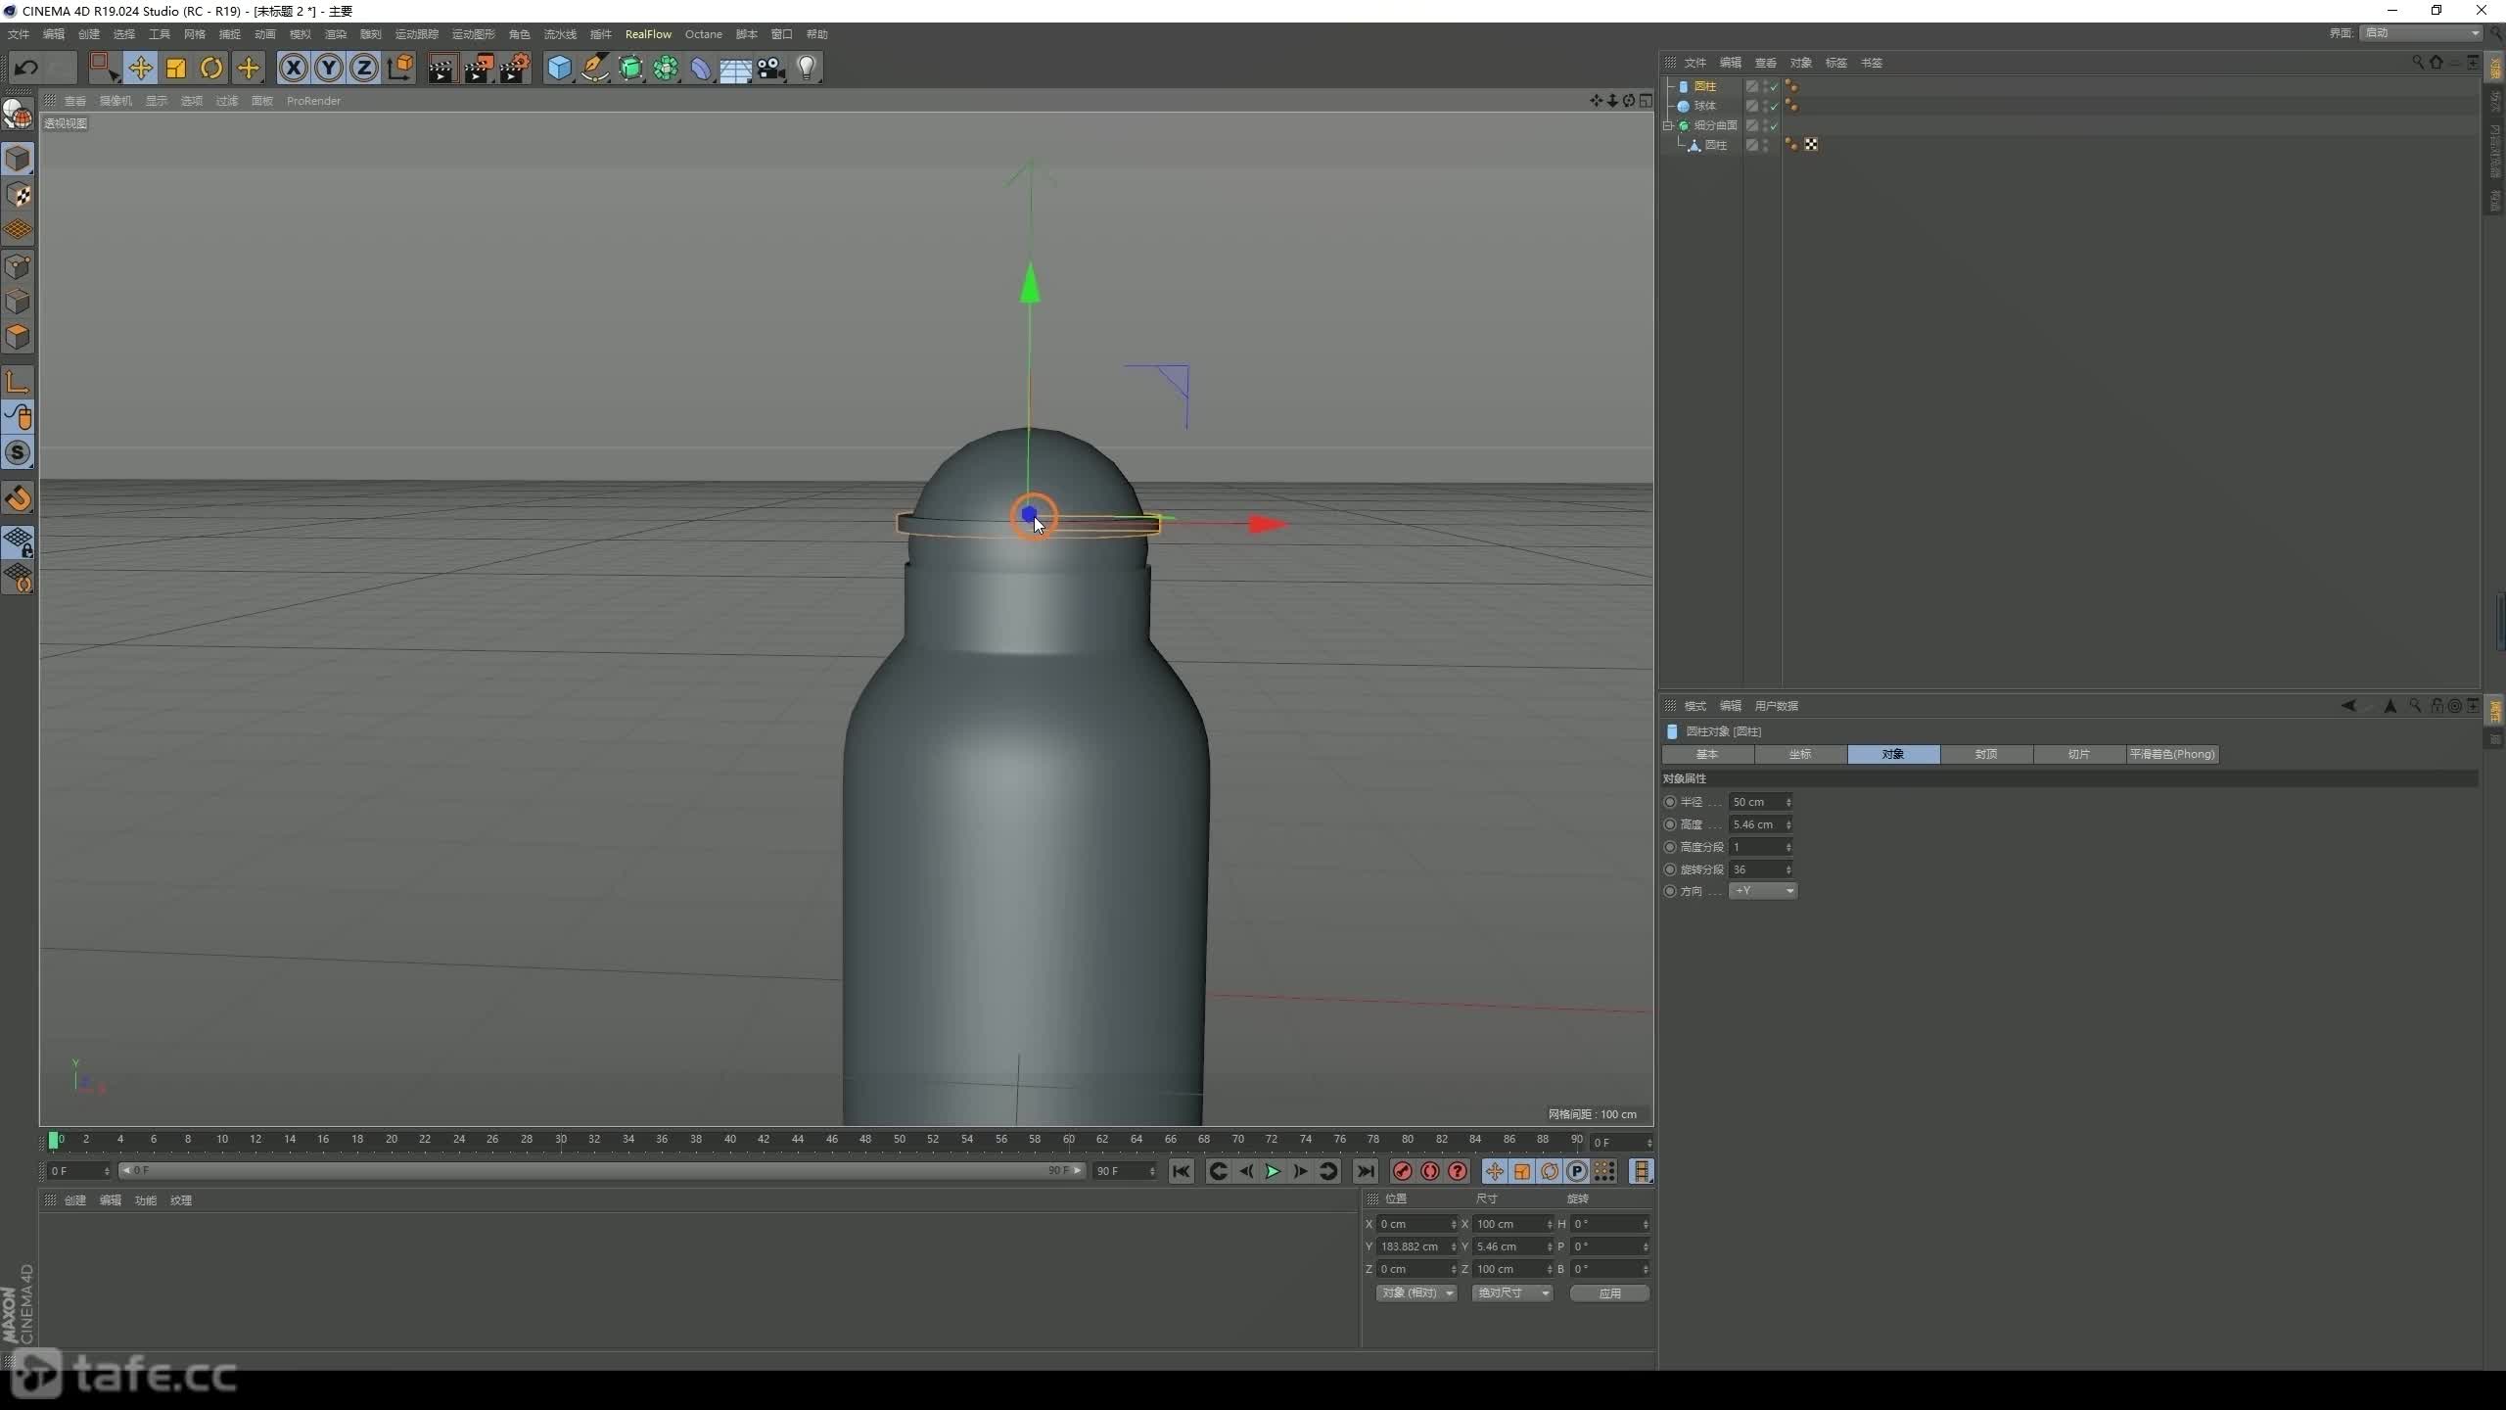The width and height of the screenshot is (2506, 1410).
Task: Click the 应用 apply button
Action: click(x=1610, y=1293)
